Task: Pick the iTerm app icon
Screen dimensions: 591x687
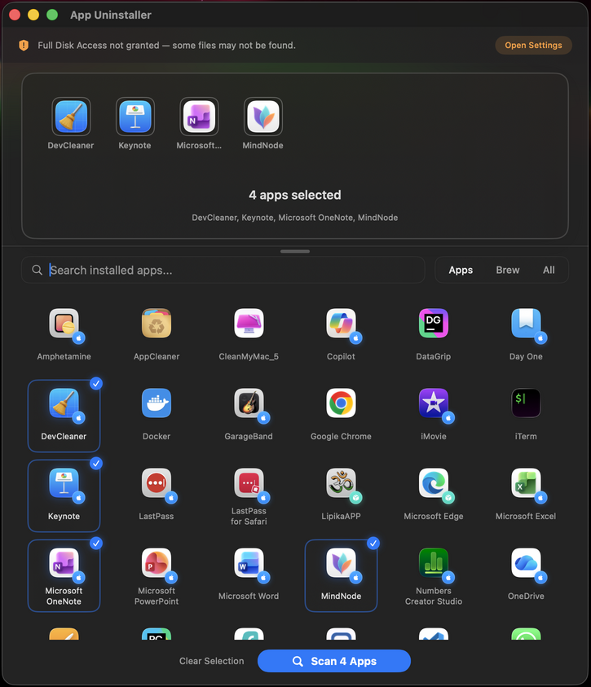Action: pyautogui.click(x=526, y=403)
